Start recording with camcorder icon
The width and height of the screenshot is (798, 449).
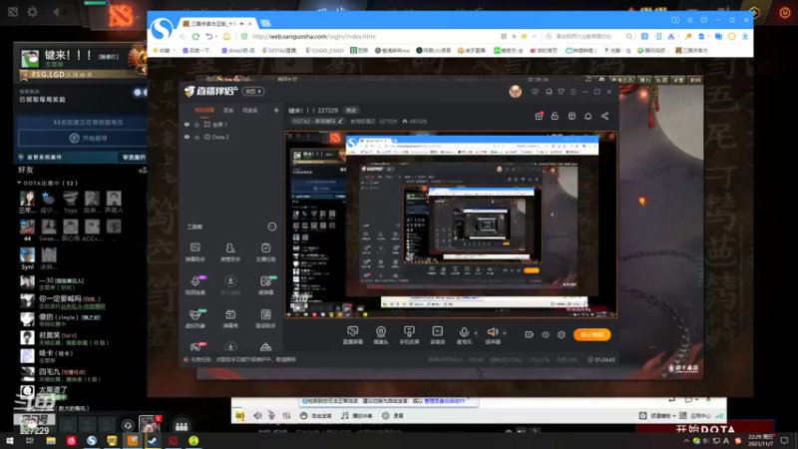coord(529,334)
